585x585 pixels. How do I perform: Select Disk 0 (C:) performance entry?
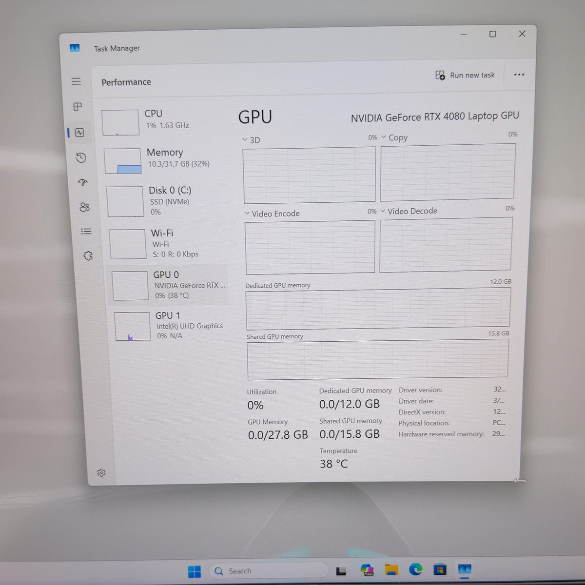pyautogui.click(x=167, y=200)
